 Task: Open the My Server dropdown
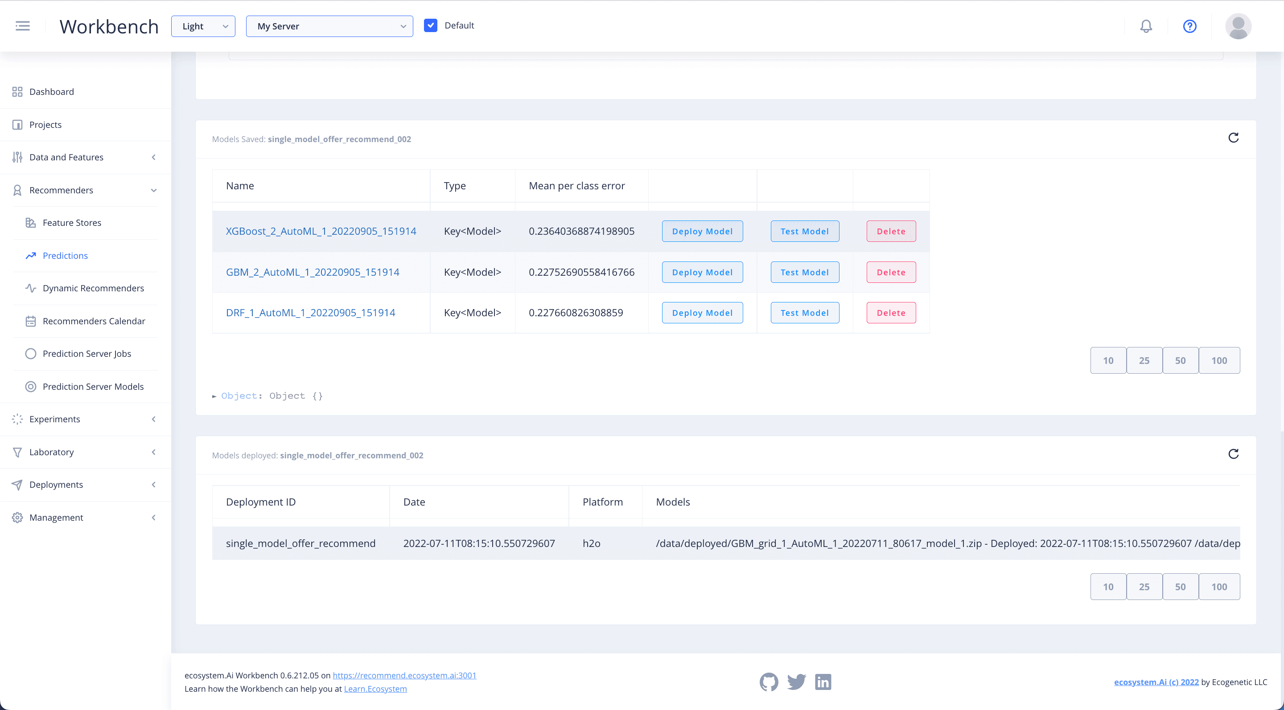pos(329,26)
